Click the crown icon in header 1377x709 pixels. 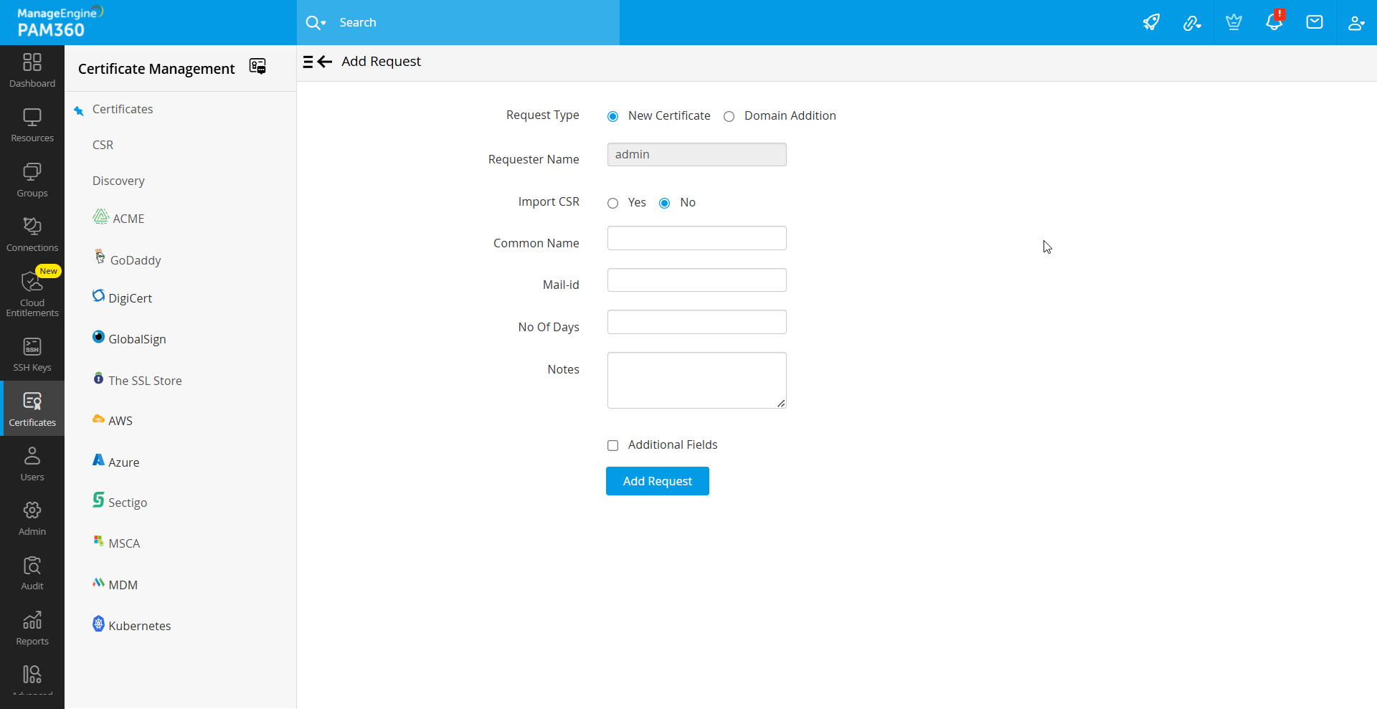tap(1234, 22)
